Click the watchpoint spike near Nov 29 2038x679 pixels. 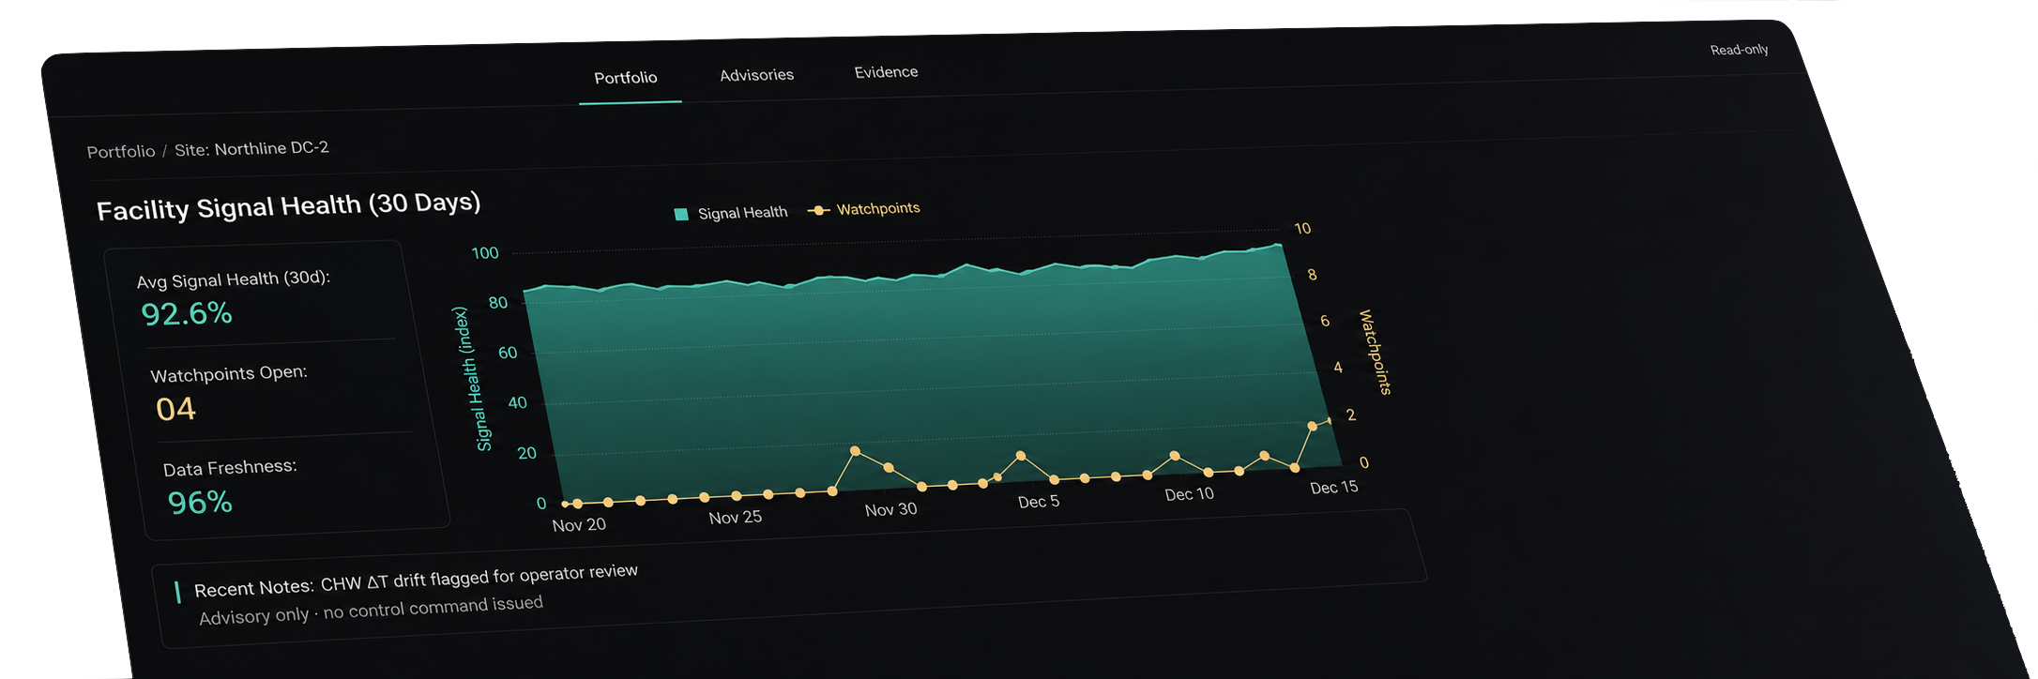[x=855, y=451]
